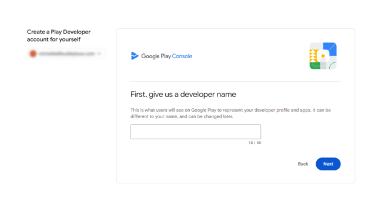Click the description text about developer profile
Image resolution: width=388 pixels, height=218 pixels.
point(230,113)
